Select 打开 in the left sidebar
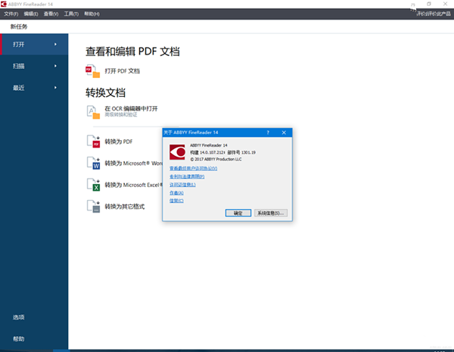The height and width of the screenshot is (352, 454). click(34, 45)
